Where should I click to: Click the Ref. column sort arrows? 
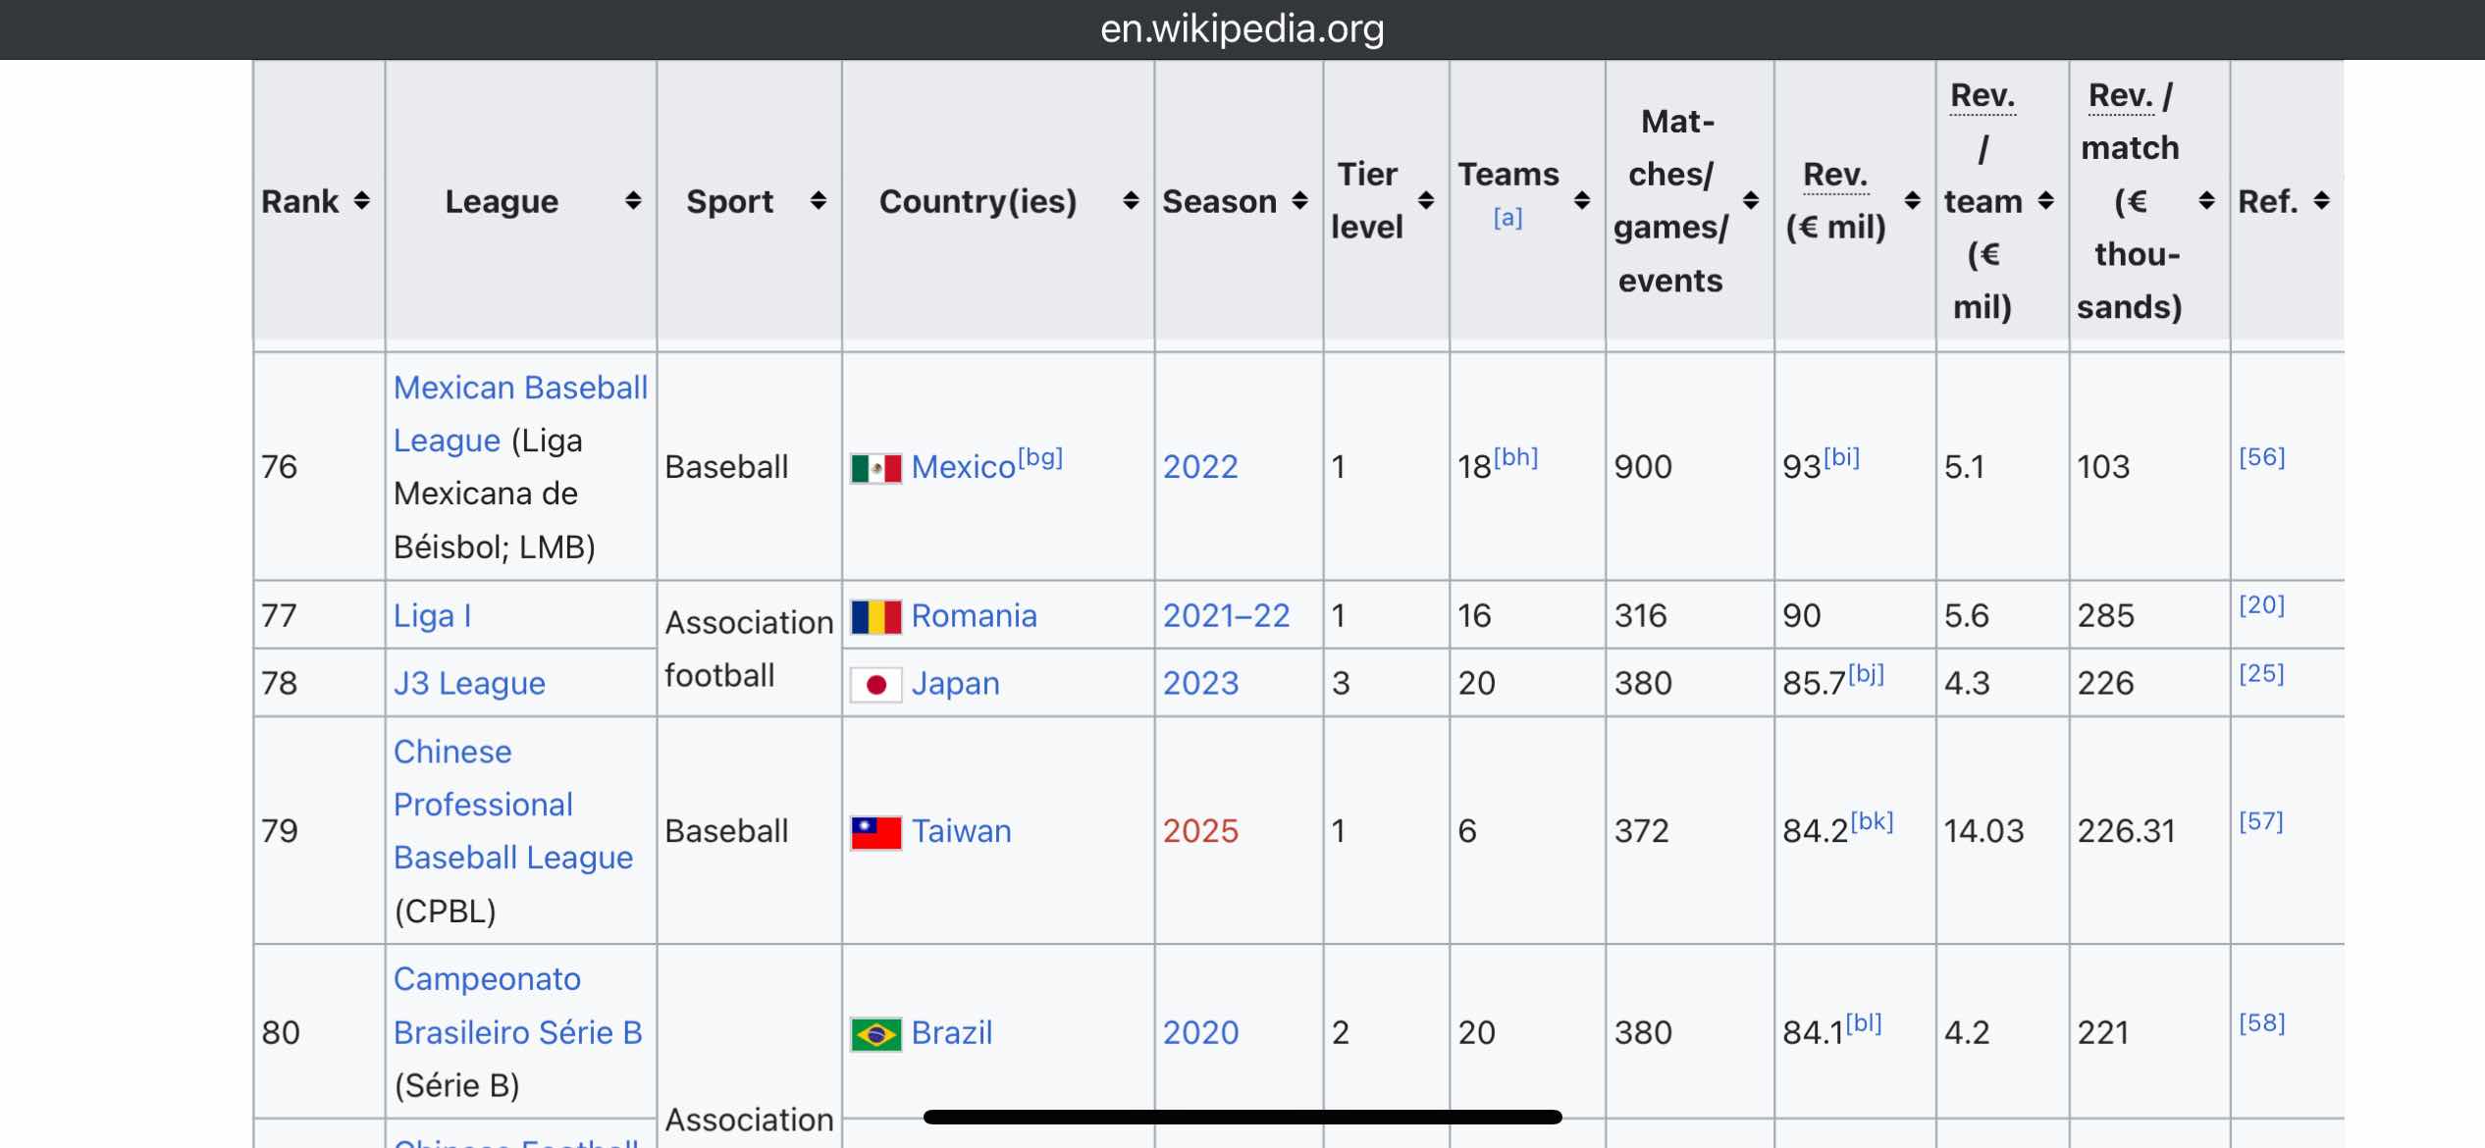click(x=2321, y=201)
